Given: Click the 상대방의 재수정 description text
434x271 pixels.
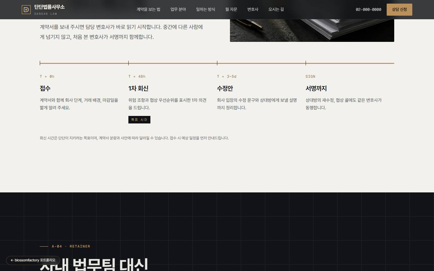Looking at the screenshot, I should [344, 104].
